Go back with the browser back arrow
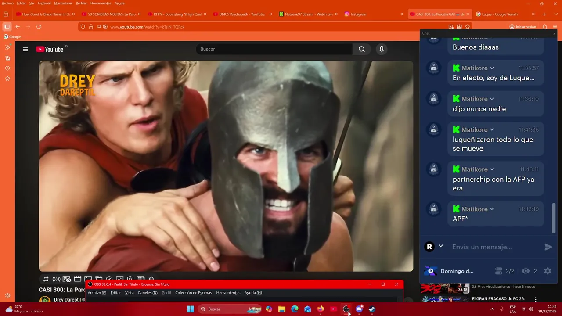This screenshot has width=562, height=316. pos(18,27)
